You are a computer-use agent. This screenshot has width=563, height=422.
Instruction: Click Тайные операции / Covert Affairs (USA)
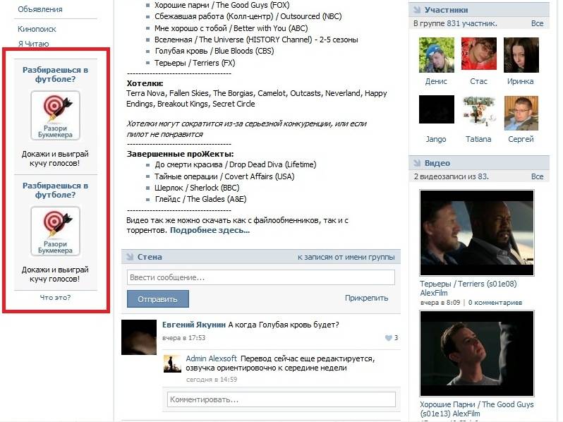pos(224,176)
